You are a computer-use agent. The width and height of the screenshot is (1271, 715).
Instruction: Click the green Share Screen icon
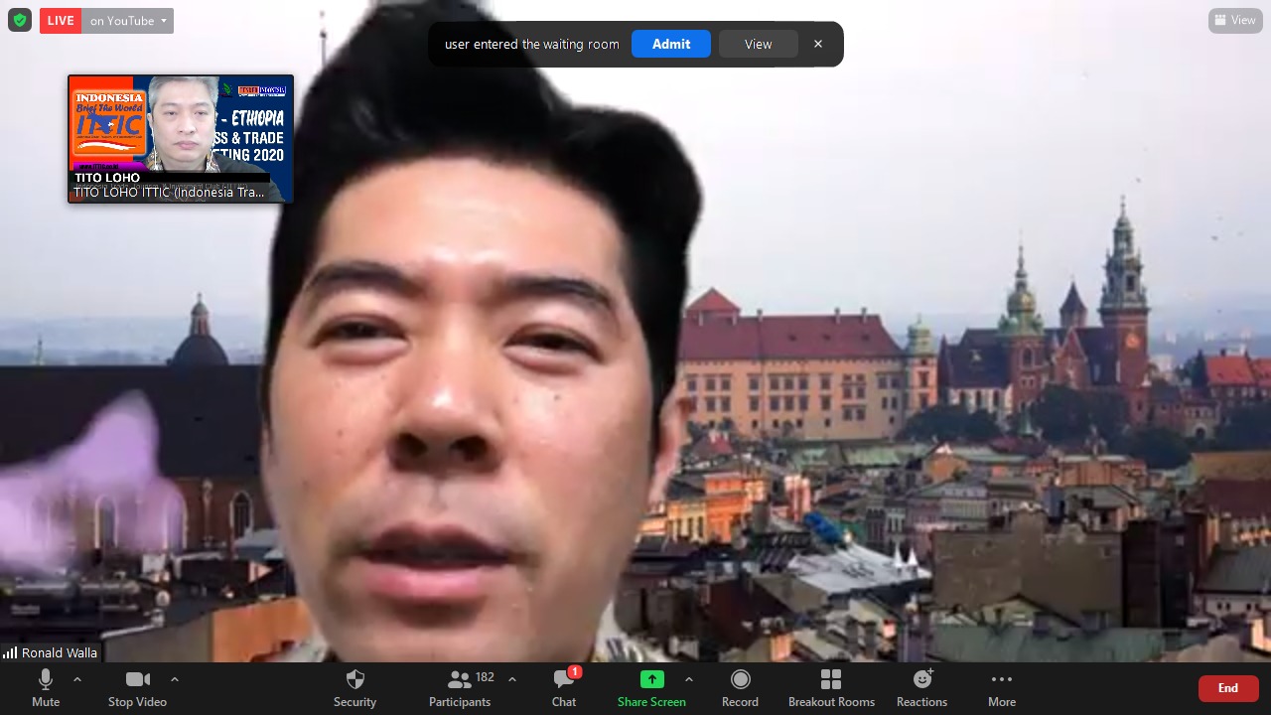pyautogui.click(x=651, y=680)
